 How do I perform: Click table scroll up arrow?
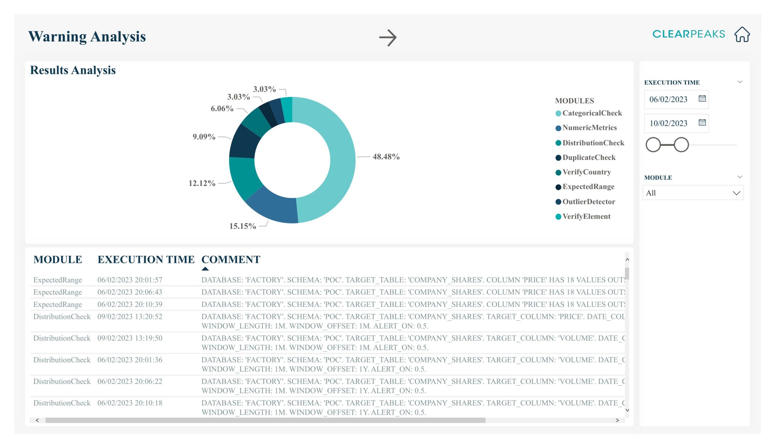pos(627,260)
